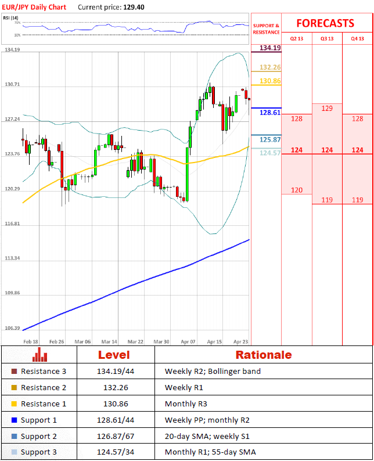Click the 'Monthly R1; 55-day SMA' rationale
This screenshot has height=461, width=374.
(x=210, y=452)
